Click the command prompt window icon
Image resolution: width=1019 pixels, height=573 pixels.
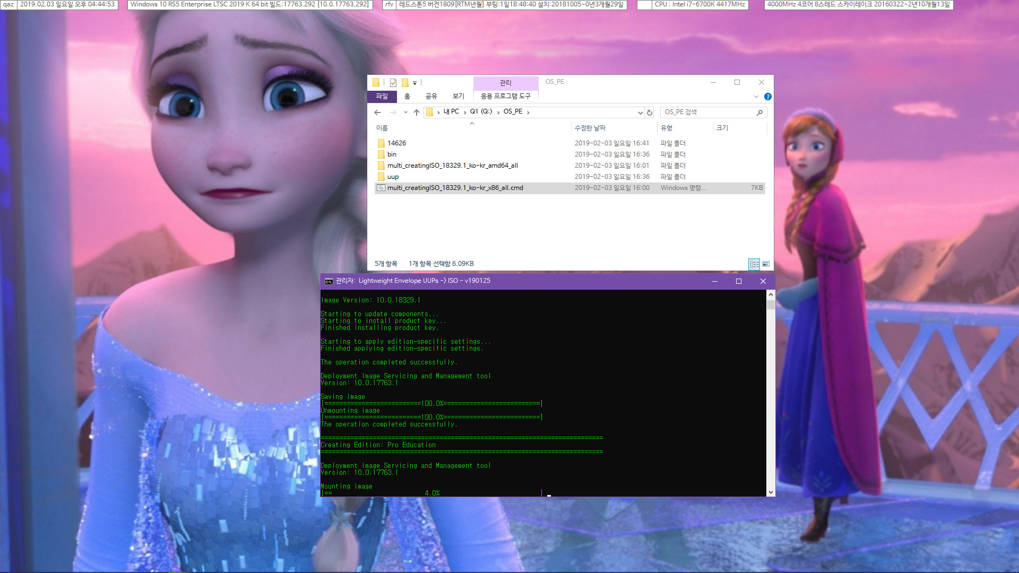pos(329,281)
